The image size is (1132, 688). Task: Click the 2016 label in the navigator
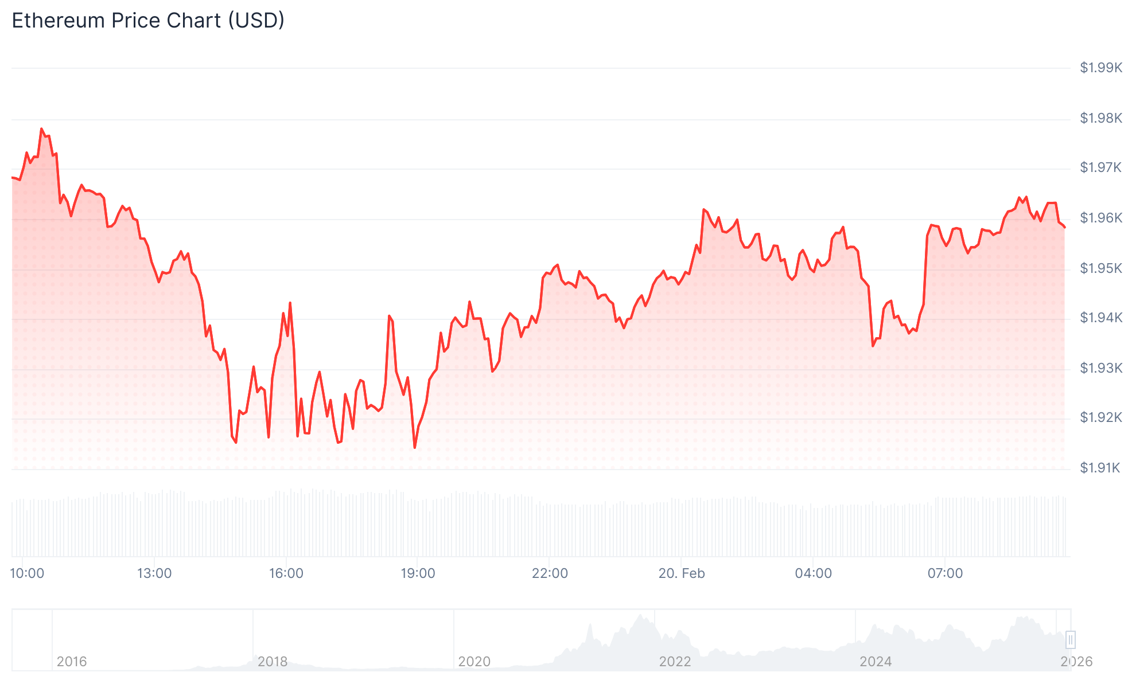72,662
